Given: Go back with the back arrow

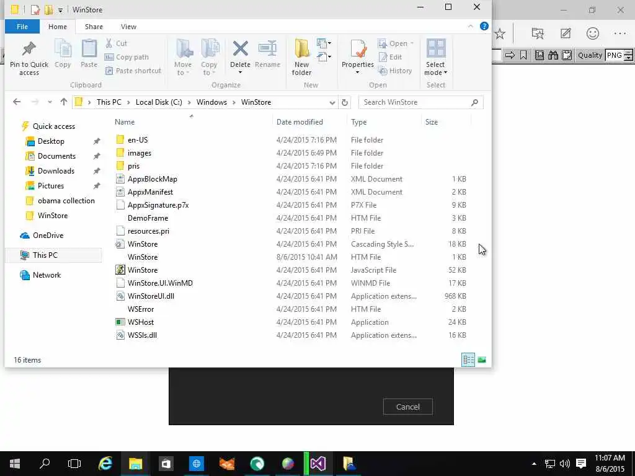Looking at the screenshot, I should pyautogui.click(x=17, y=102).
